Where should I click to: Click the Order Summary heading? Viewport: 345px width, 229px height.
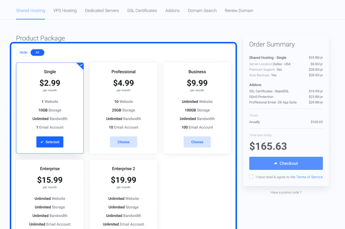point(272,45)
